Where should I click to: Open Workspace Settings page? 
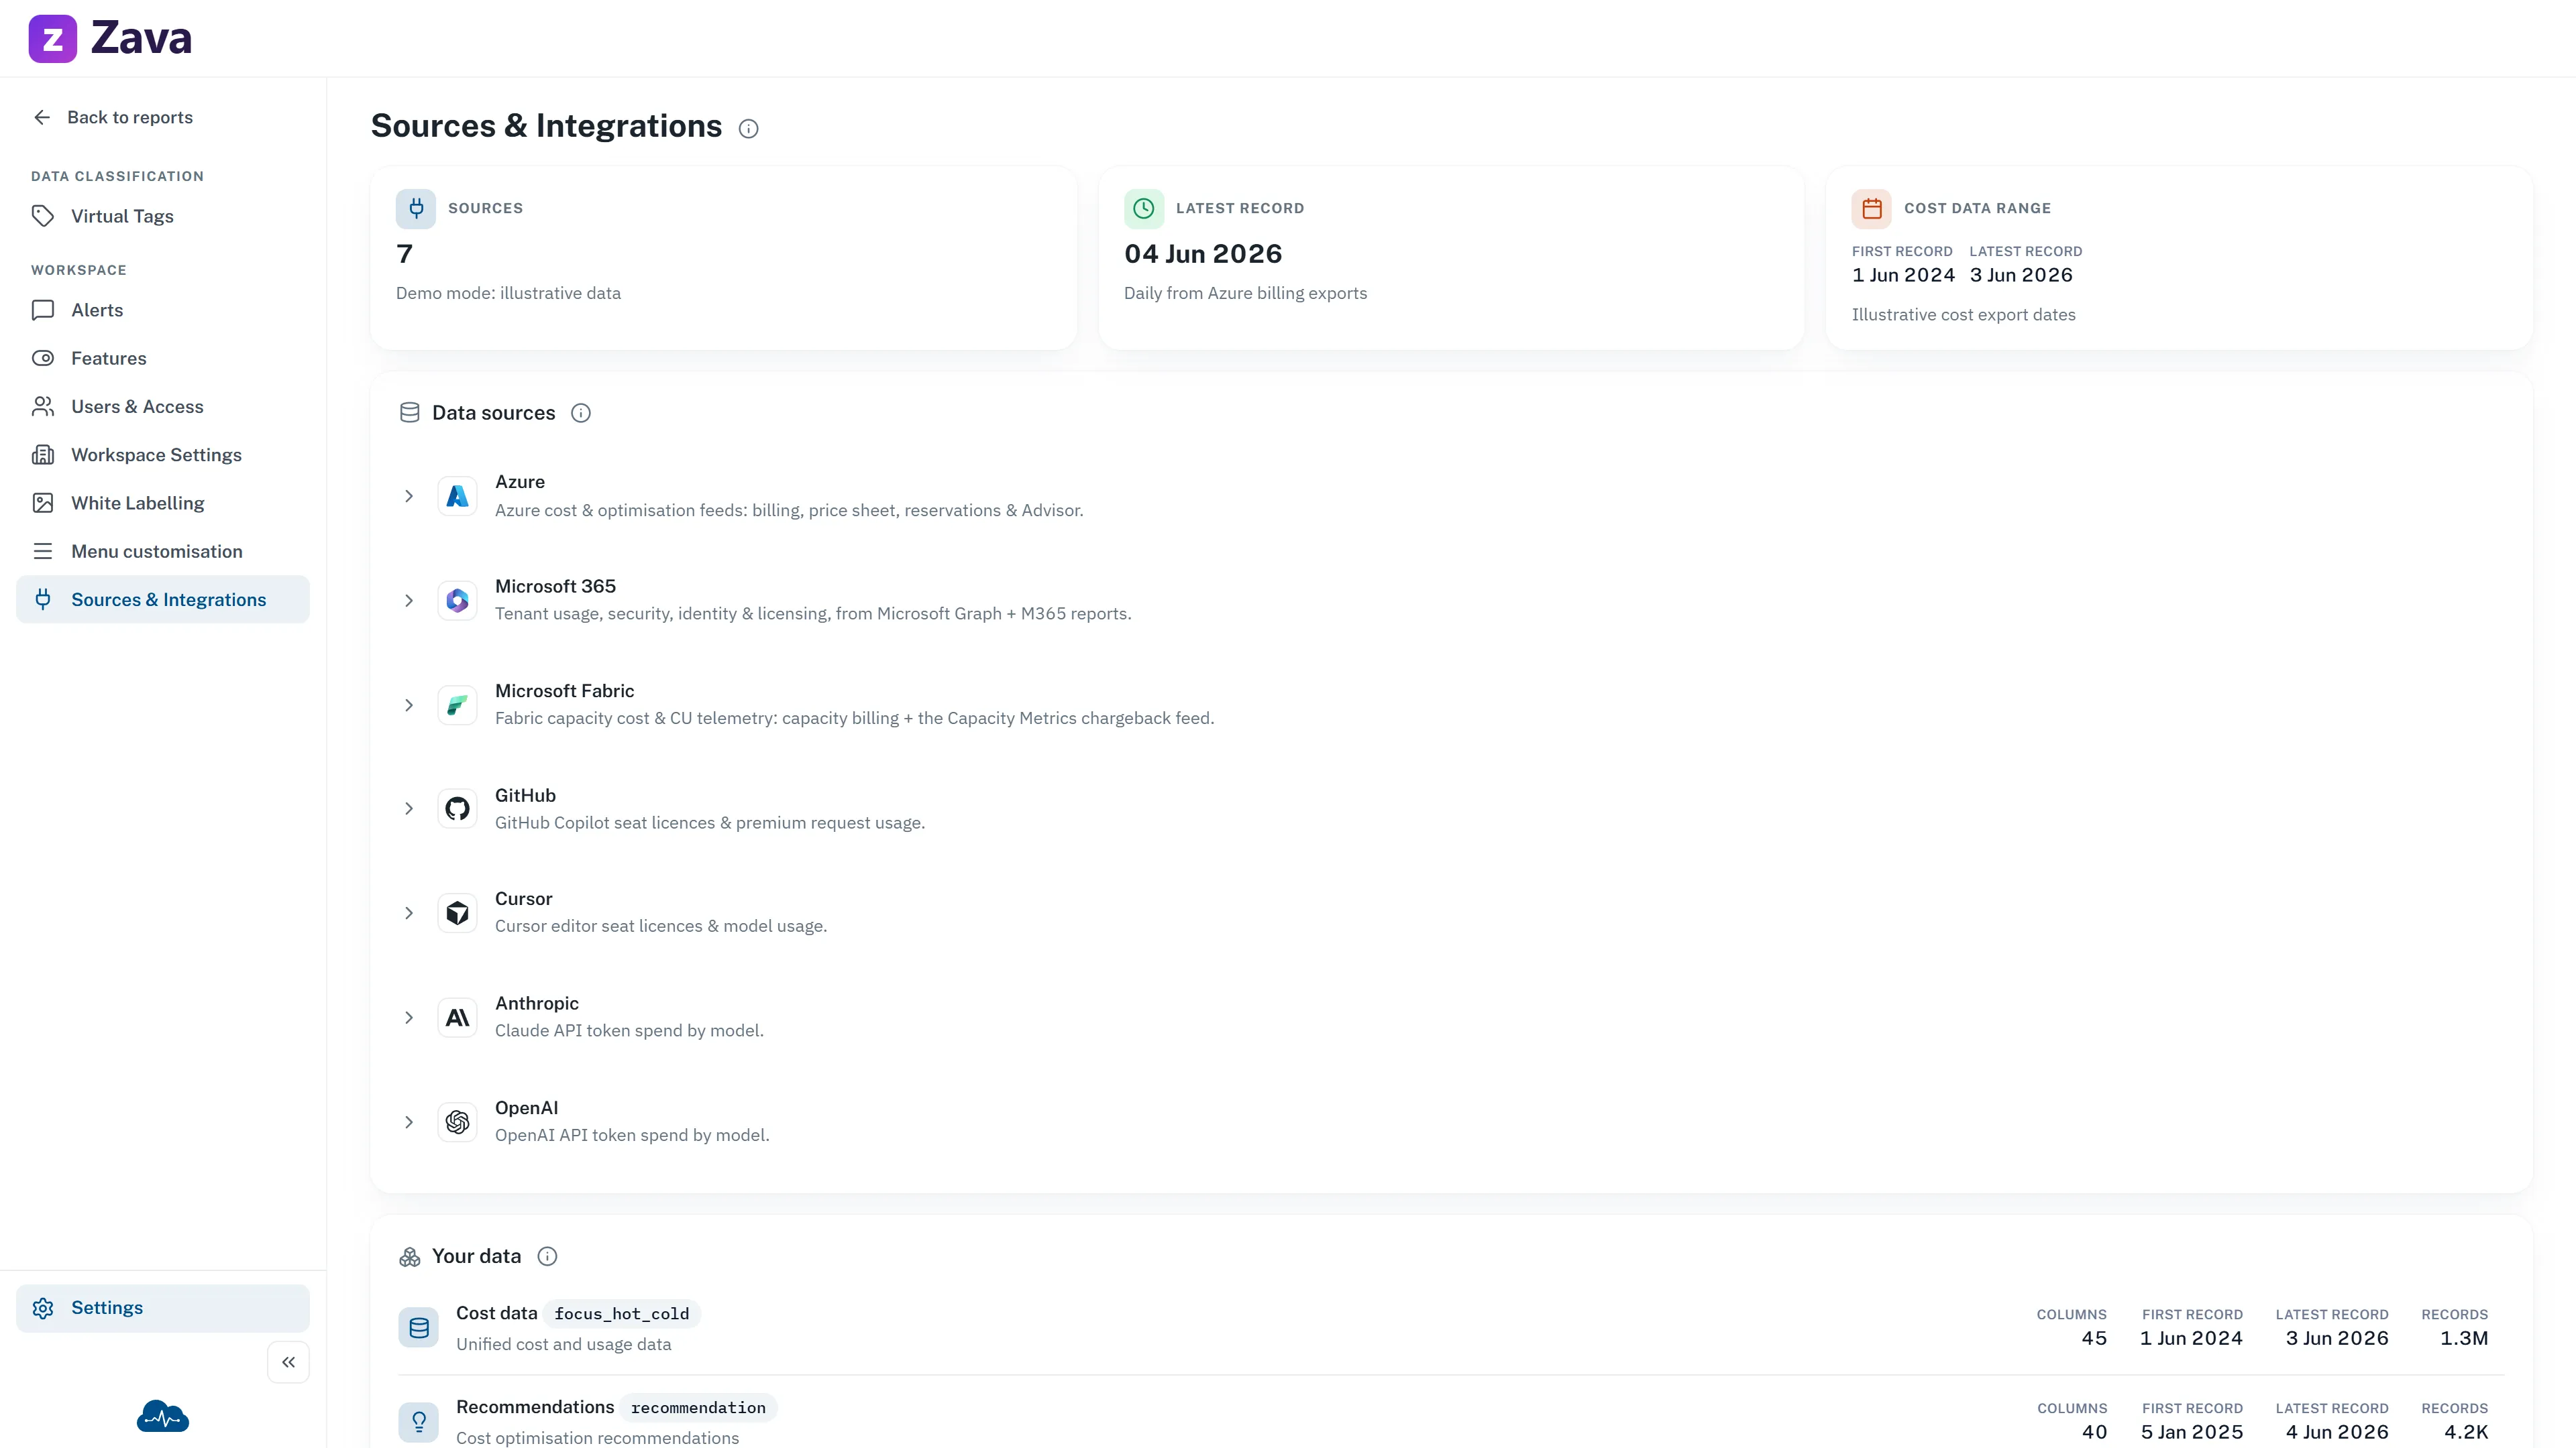[163, 455]
